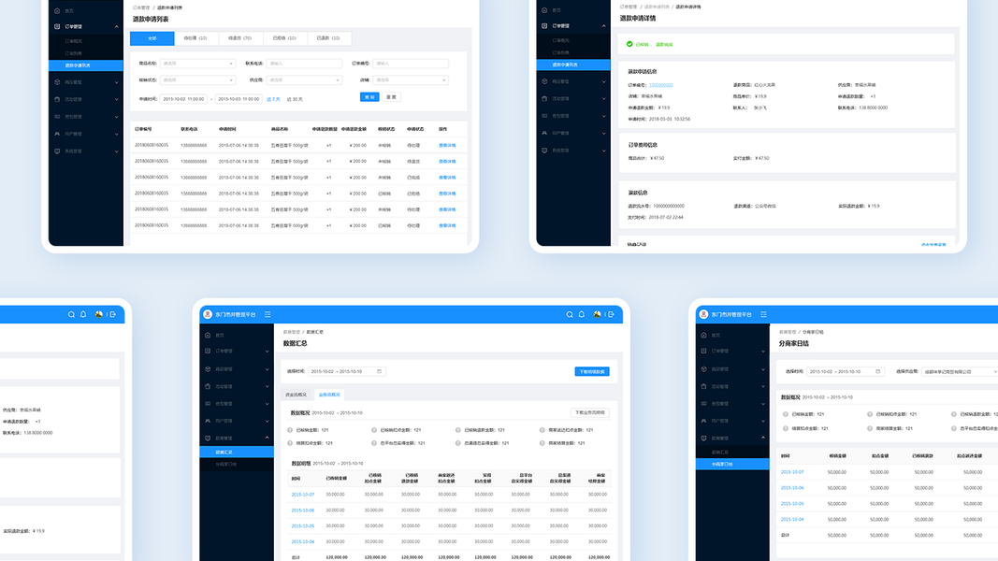Image resolution: width=998 pixels, height=561 pixels.
Task: Click blue 查询 button in refund list filters
Action: pos(369,97)
